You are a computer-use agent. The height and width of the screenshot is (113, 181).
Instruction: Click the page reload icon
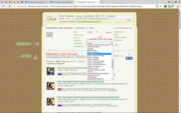(15, 6)
